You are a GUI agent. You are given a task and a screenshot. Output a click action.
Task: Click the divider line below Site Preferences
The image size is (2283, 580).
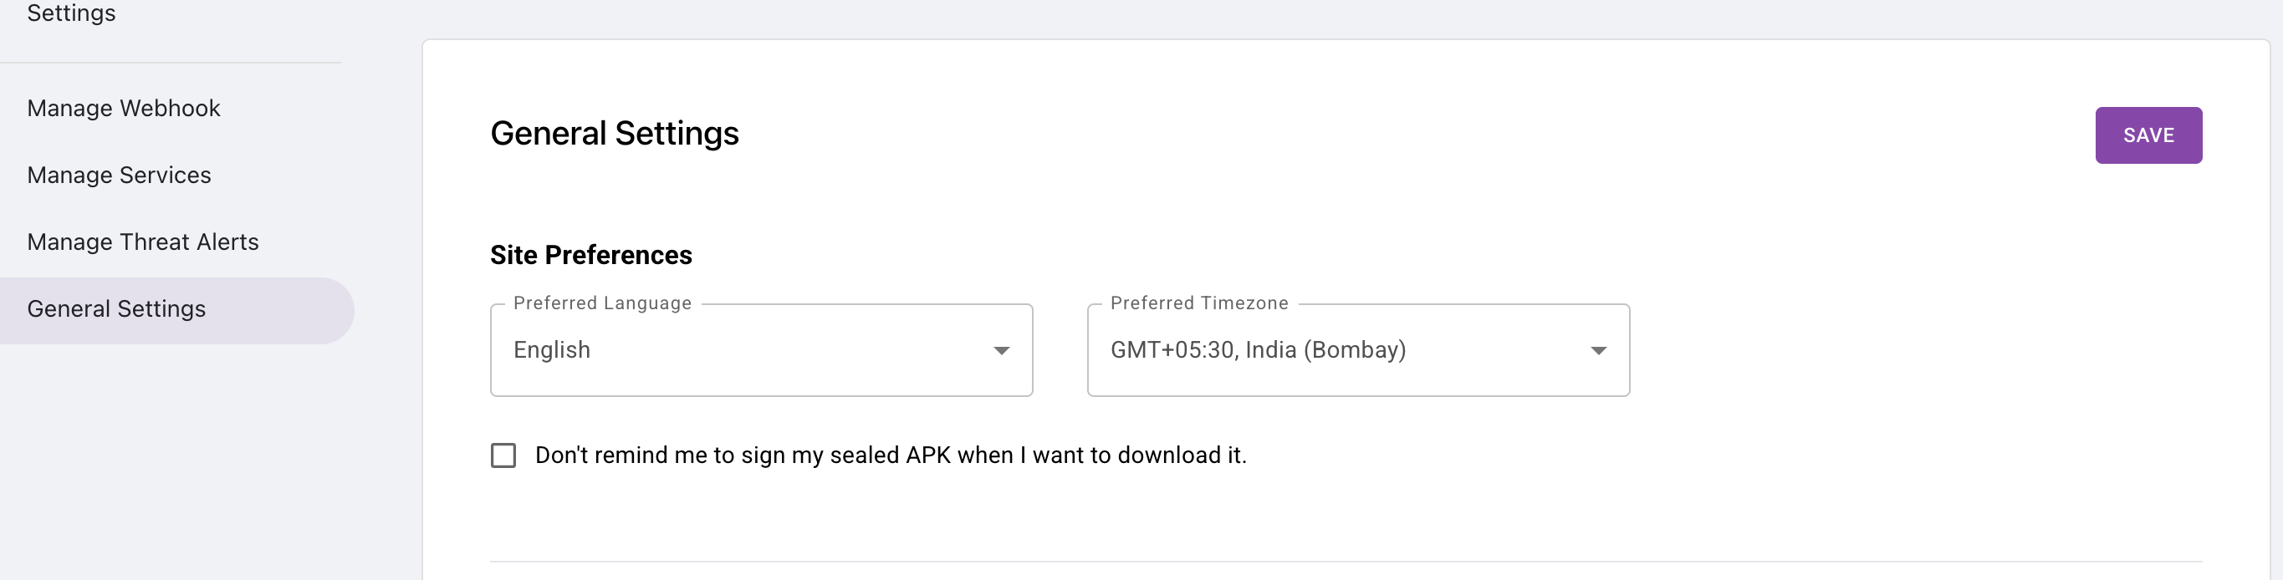[1346, 562]
